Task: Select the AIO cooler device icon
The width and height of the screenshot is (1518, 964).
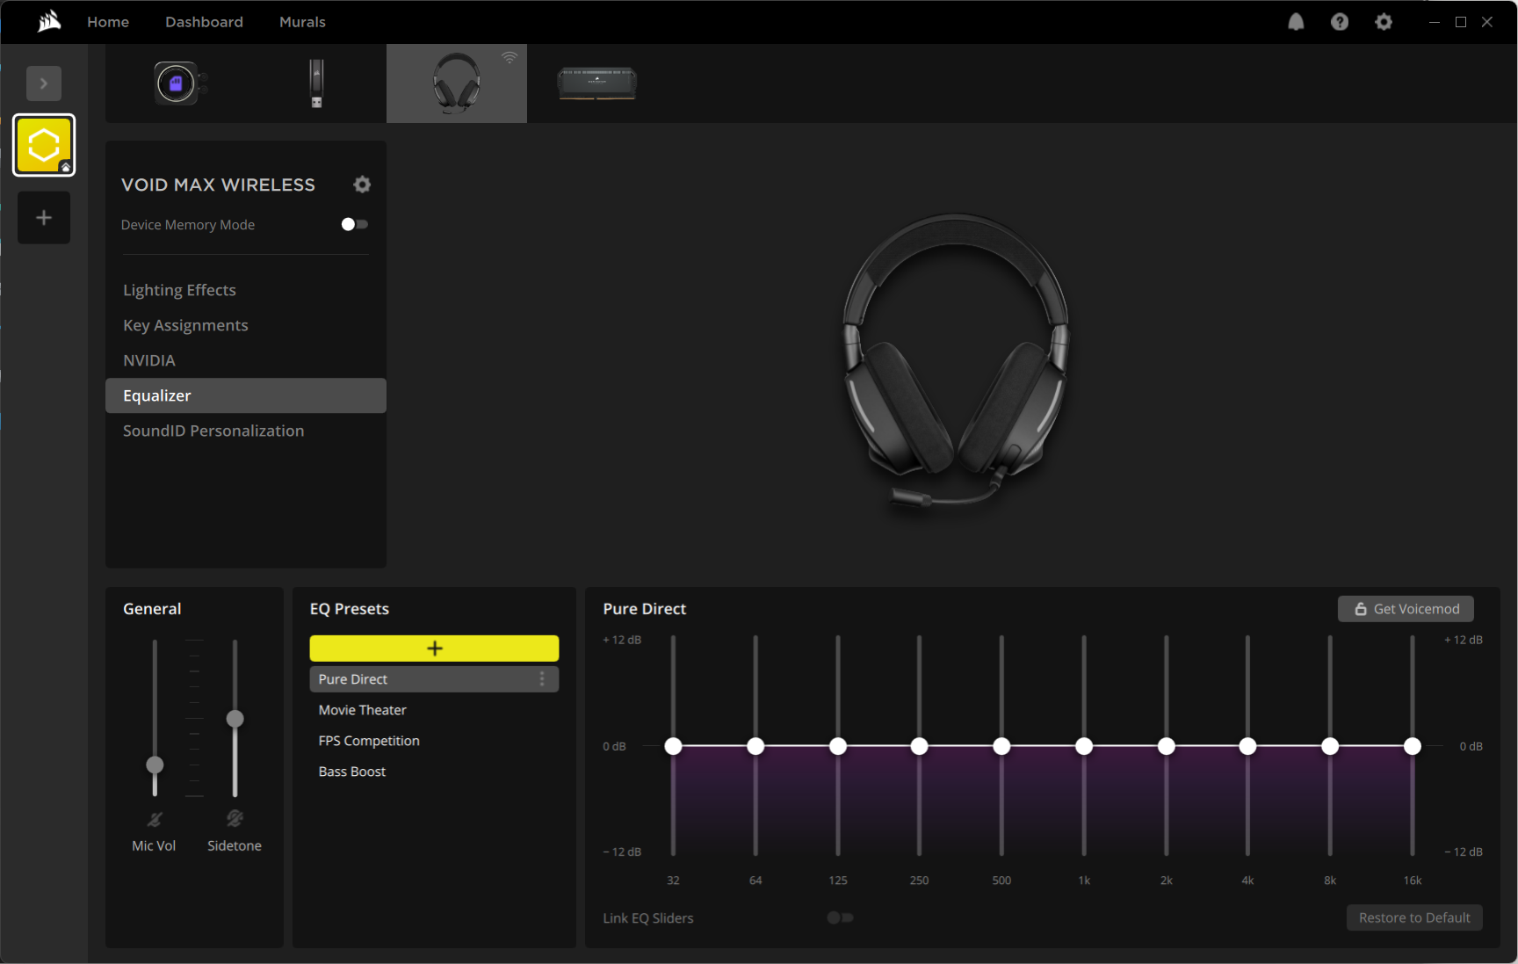Action: coord(178,83)
